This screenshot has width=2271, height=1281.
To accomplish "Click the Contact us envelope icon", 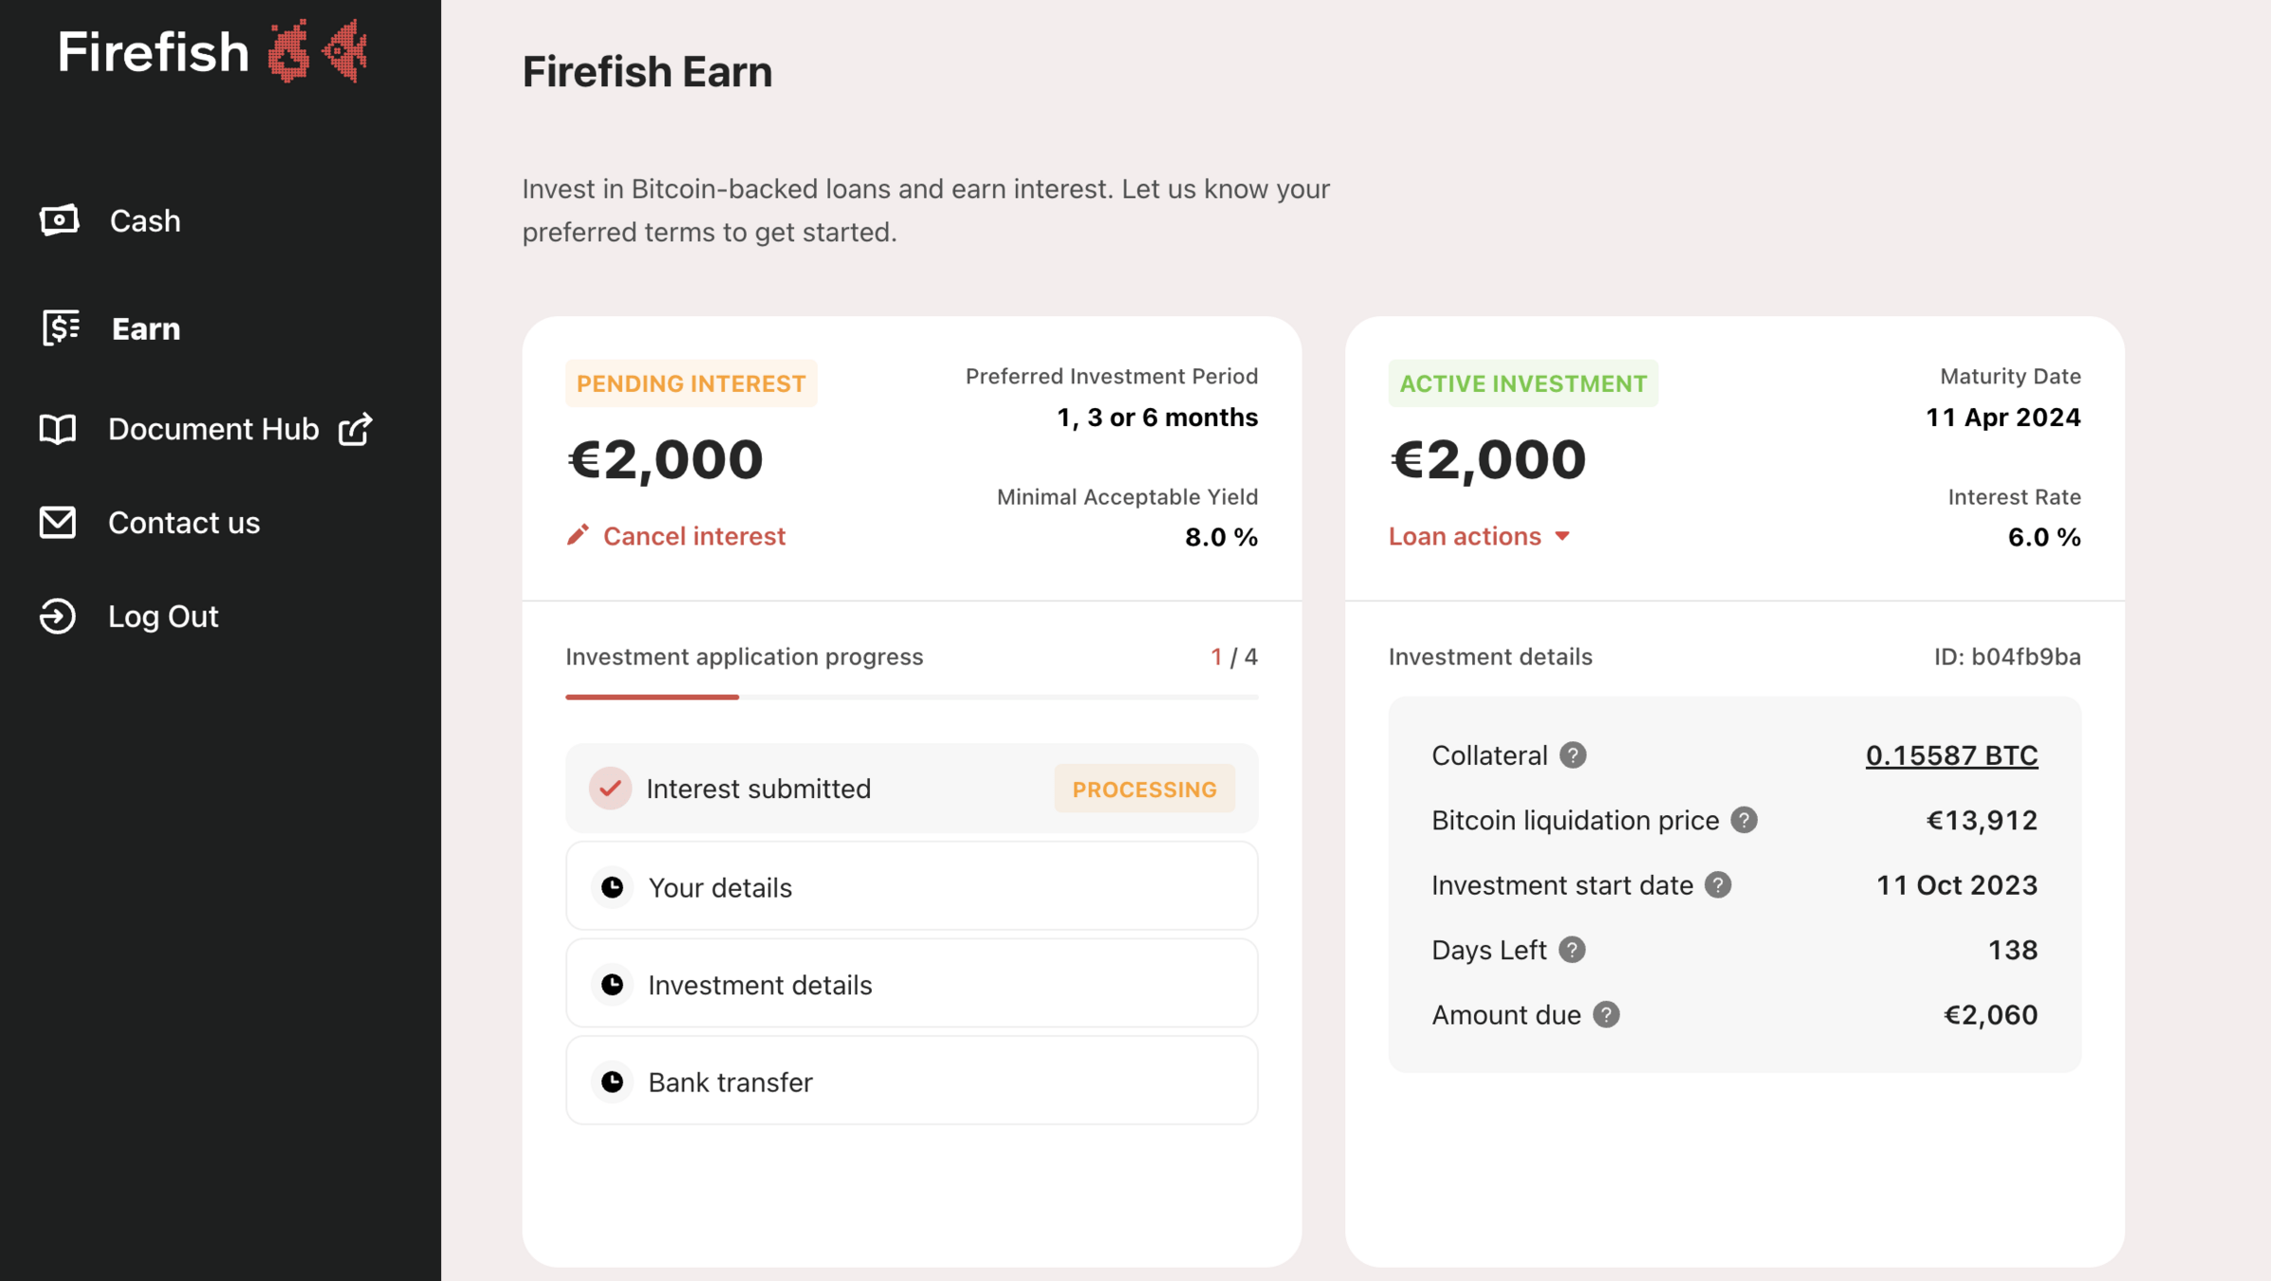I will 58,522.
